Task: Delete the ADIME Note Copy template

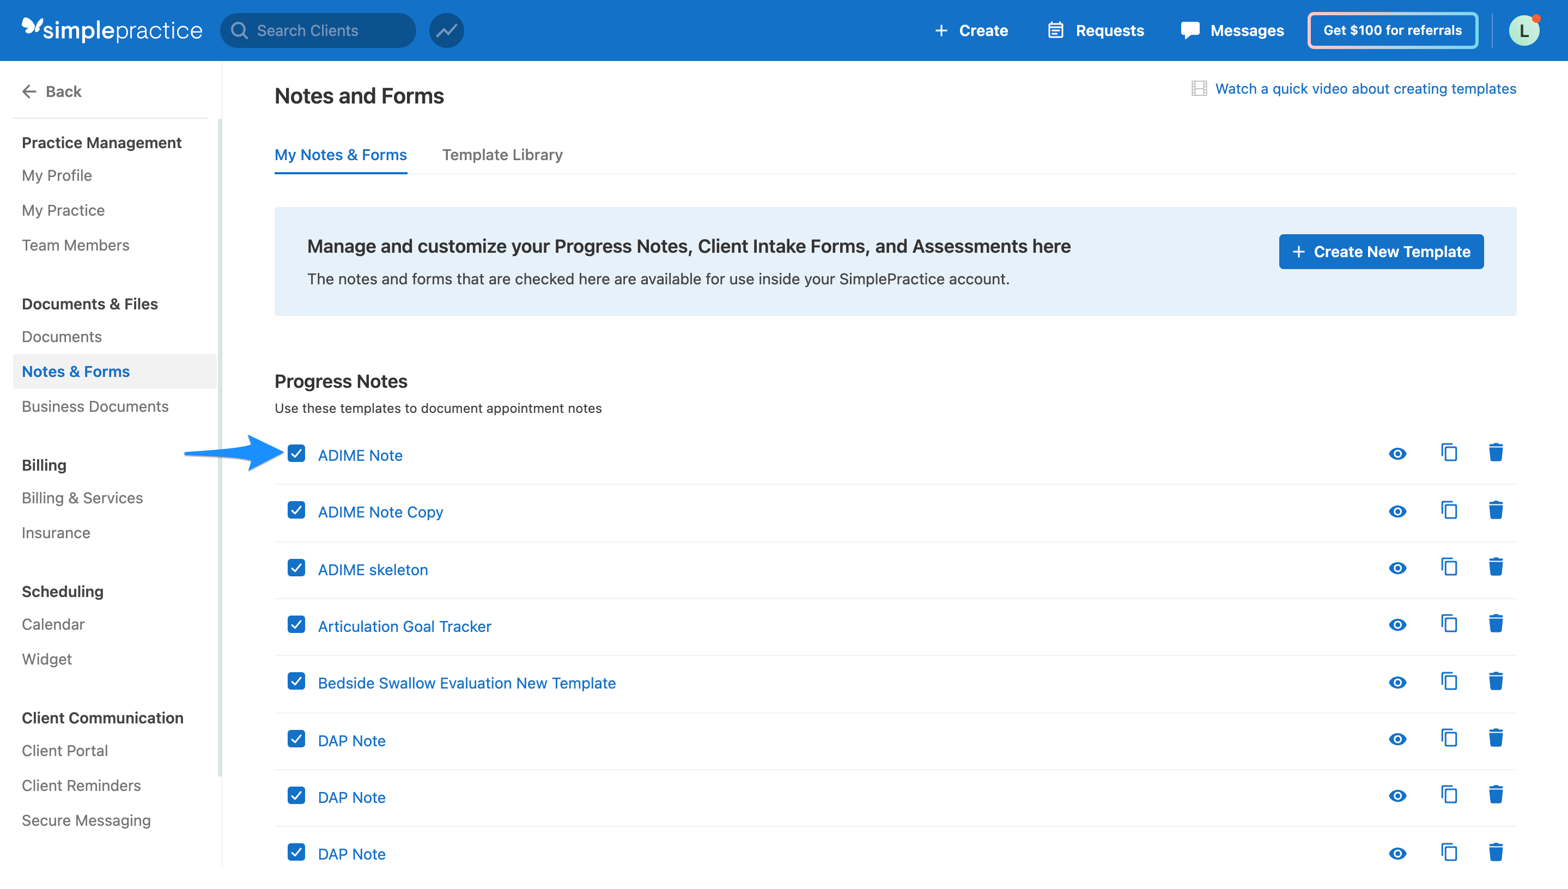Action: pyautogui.click(x=1496, y=510)
